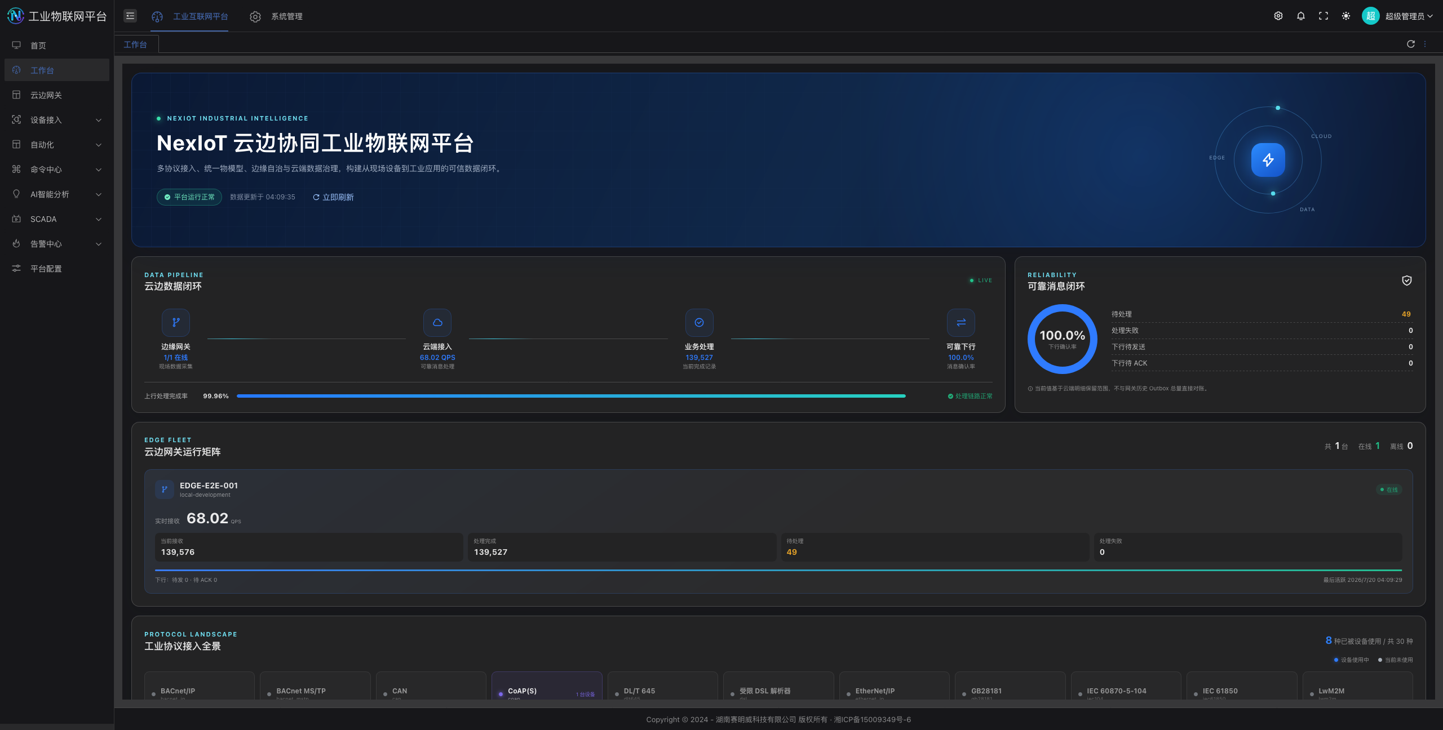Select the BACnet/IP protocol card
Viewport: 1443px width, 730px height.
(200, 686)
